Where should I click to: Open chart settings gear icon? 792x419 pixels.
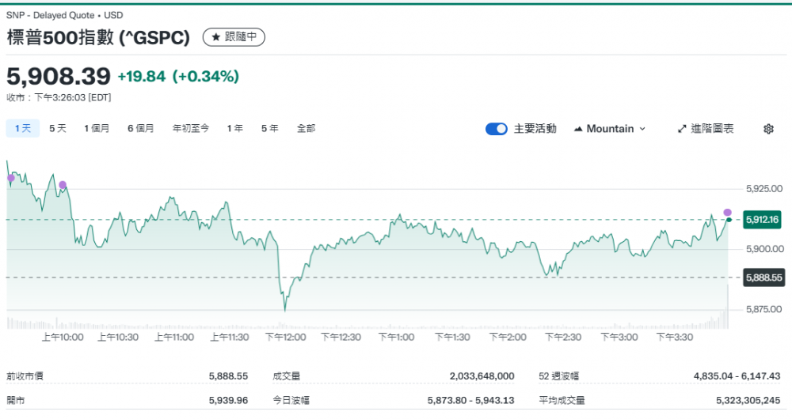767,129
